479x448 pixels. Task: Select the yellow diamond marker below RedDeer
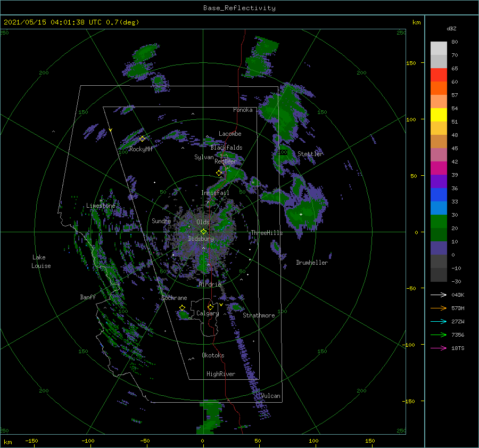[219, 173]
